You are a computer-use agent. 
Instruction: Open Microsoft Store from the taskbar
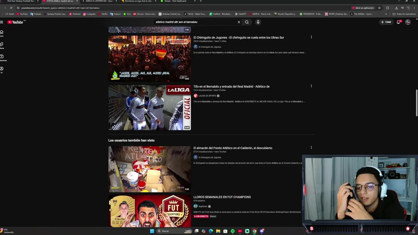tap(225, 231)
